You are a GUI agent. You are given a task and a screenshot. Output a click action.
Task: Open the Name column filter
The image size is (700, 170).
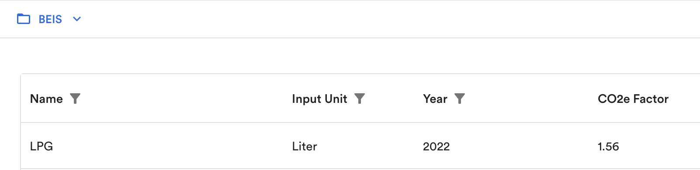75,99
